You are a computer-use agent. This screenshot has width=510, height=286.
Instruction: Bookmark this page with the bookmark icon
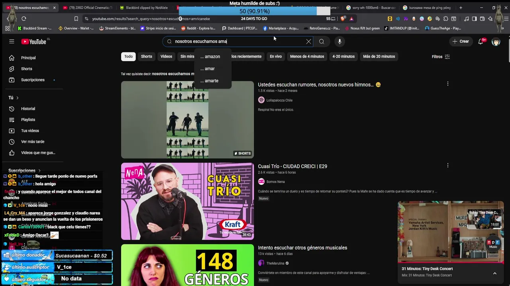point(76,19)
